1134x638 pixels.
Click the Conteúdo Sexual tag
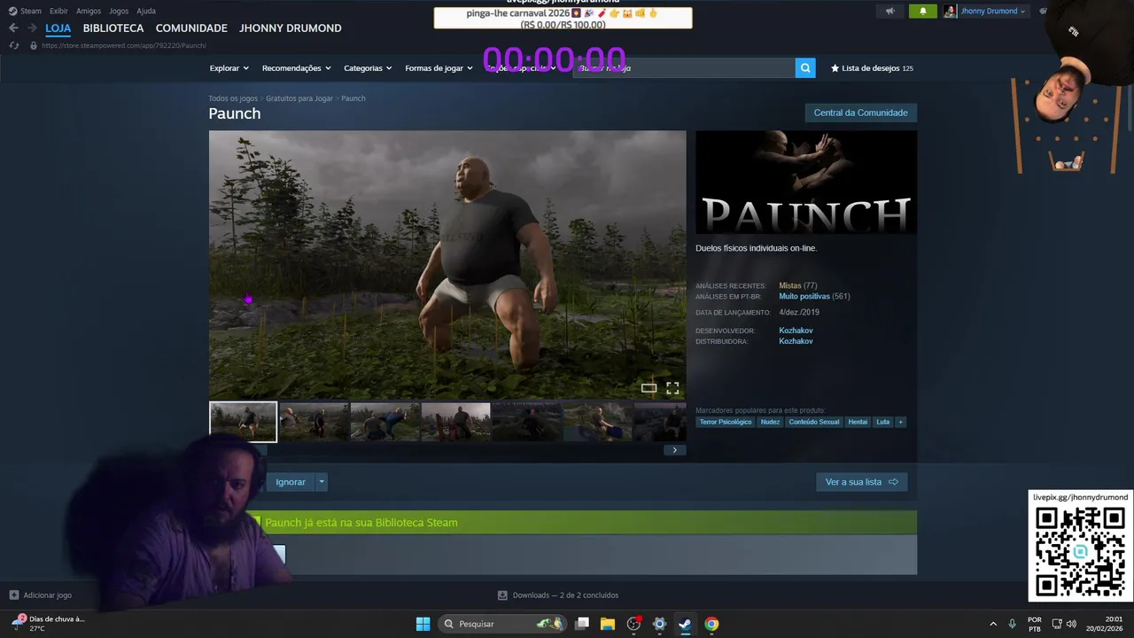(813, 422)
